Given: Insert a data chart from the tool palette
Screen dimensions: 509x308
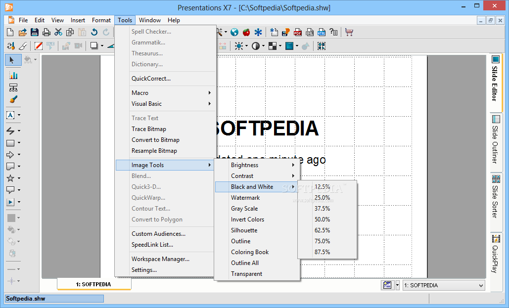Looking at the screenshot, I should 13,75.
